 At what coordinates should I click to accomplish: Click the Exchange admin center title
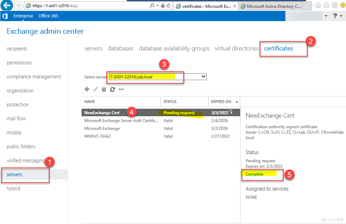(x=45, y=31)
